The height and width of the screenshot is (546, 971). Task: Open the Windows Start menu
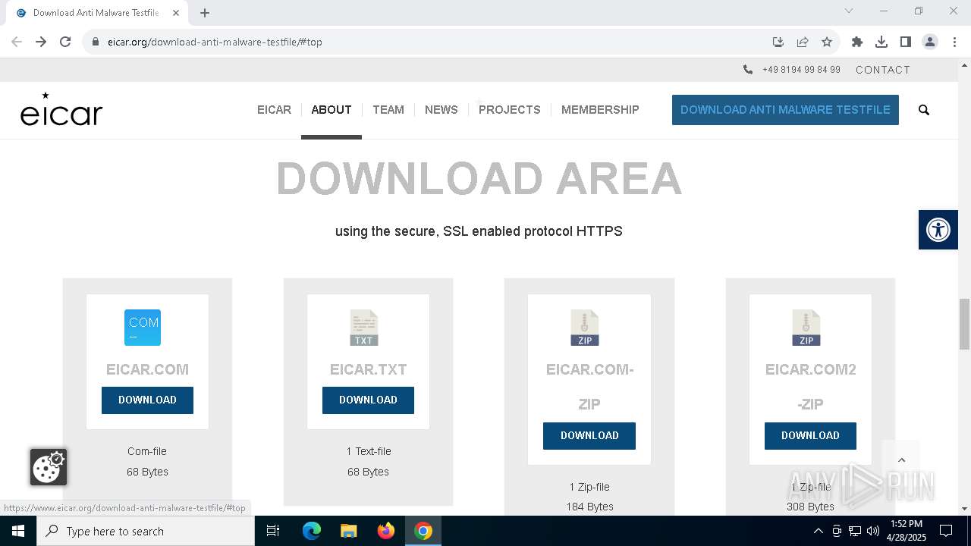[18, 531]
